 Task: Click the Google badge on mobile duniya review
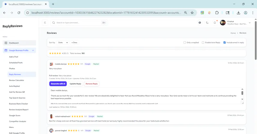coord(88,64)
